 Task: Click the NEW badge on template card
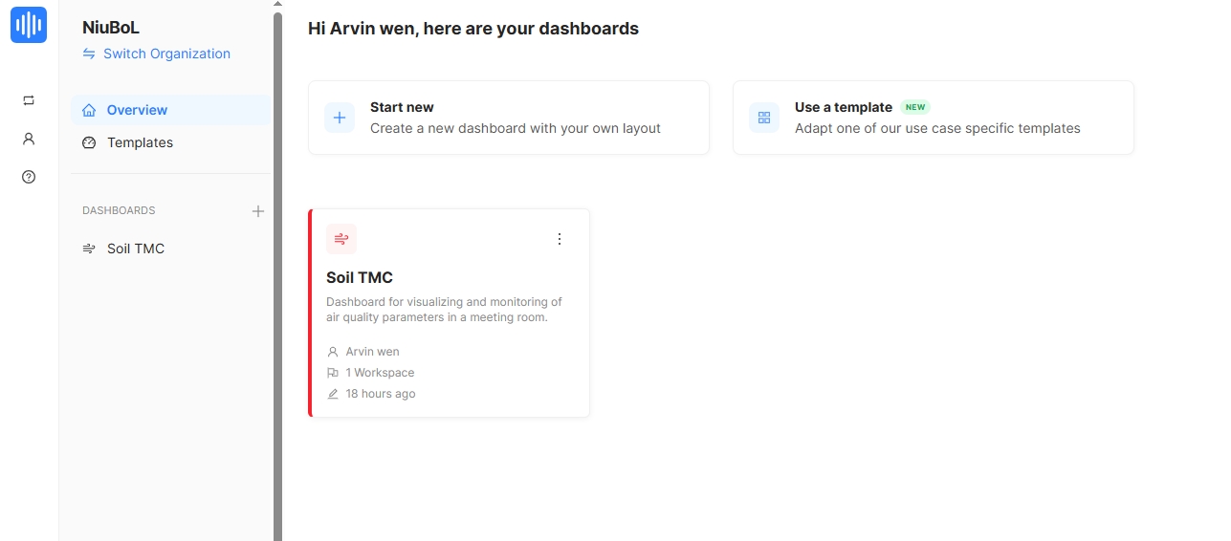point(915,108)
